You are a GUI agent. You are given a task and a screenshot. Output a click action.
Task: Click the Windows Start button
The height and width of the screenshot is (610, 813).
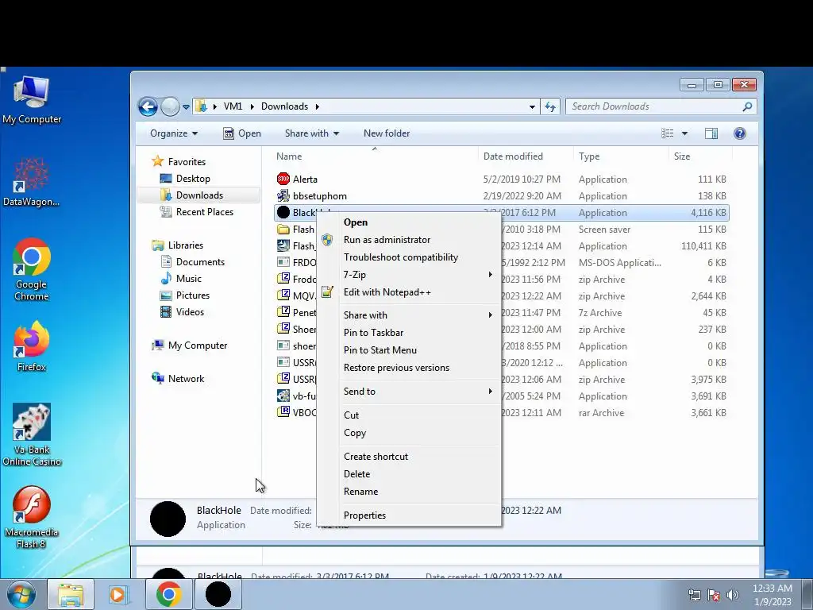21,594
